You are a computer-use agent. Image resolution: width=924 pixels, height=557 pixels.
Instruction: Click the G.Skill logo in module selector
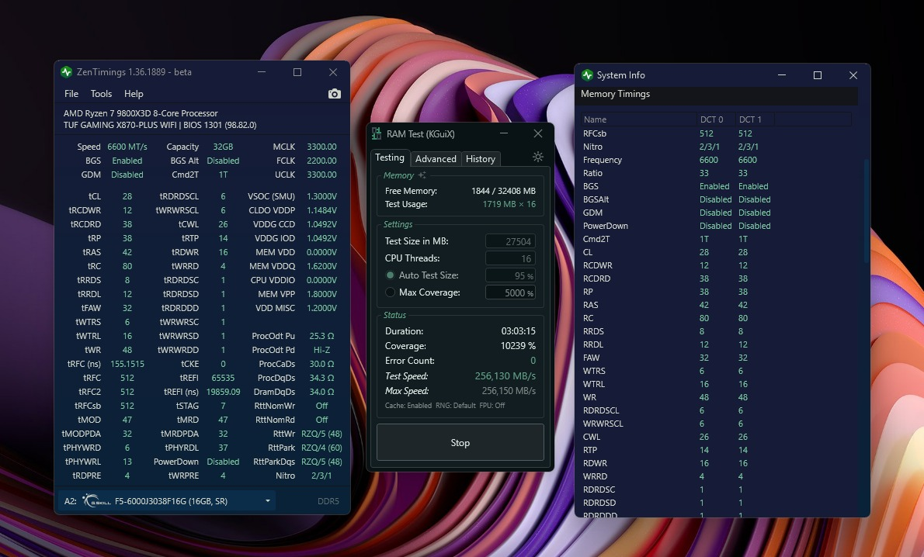click(96, 501)
